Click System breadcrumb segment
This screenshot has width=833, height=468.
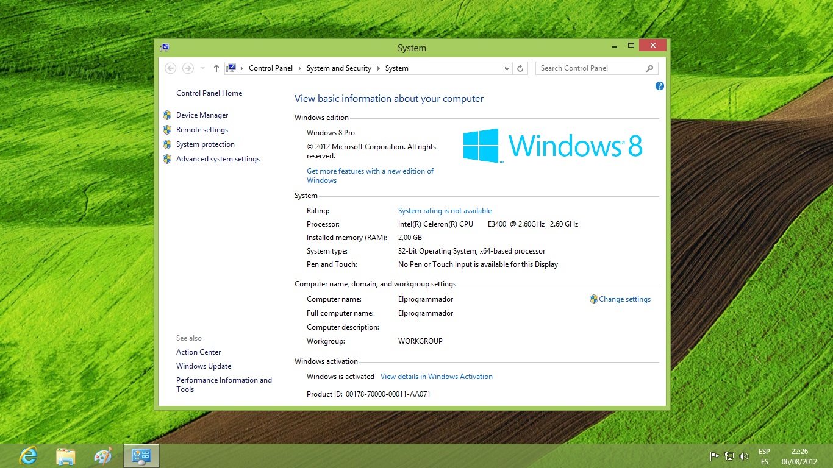pyautogui.click(x=397, y=68)
